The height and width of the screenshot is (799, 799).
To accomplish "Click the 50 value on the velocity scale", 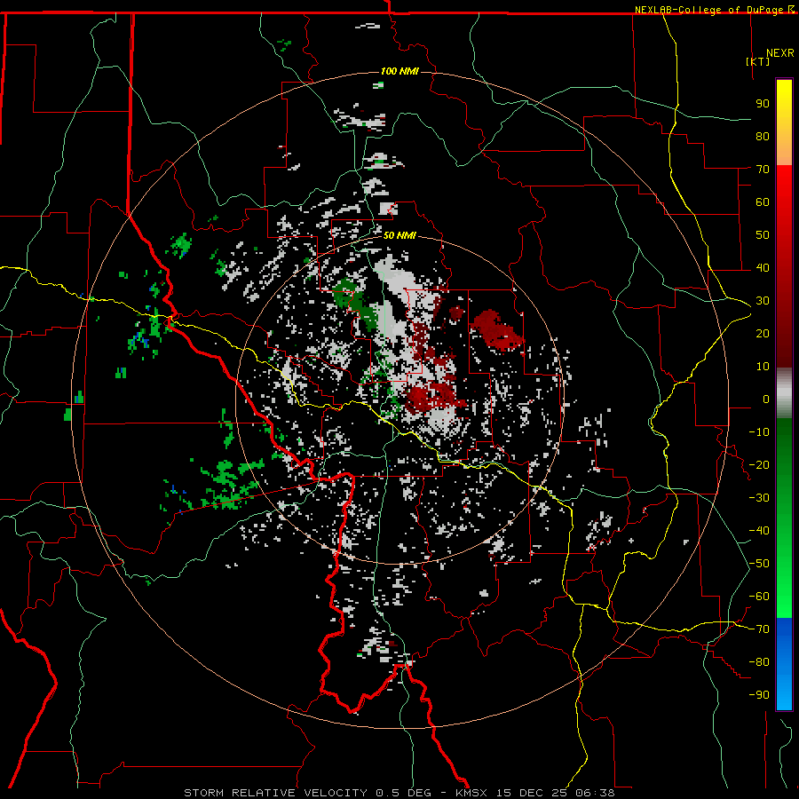I will pyautogui.click(x=763, y=235).
